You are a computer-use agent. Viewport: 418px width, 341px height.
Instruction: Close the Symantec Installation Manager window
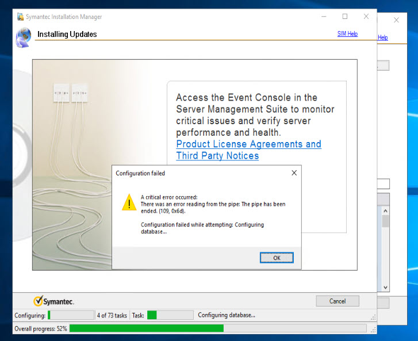pos(366,17)
